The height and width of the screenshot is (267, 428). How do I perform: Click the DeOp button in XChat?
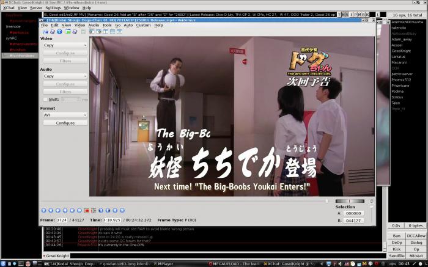pyautogui.click(x=397, y=243)
